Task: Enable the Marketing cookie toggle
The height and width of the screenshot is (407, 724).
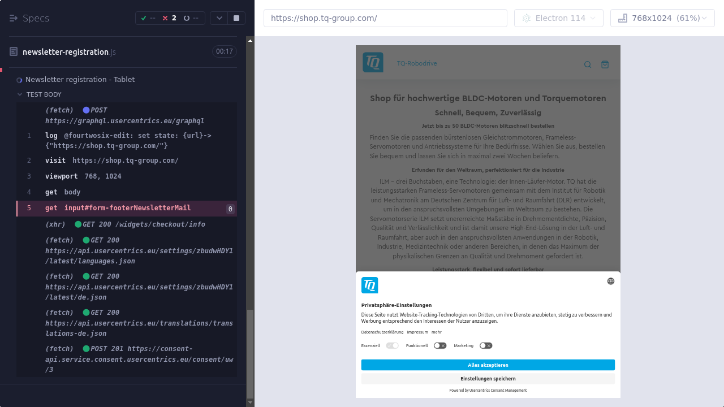Action: [485, 345]
